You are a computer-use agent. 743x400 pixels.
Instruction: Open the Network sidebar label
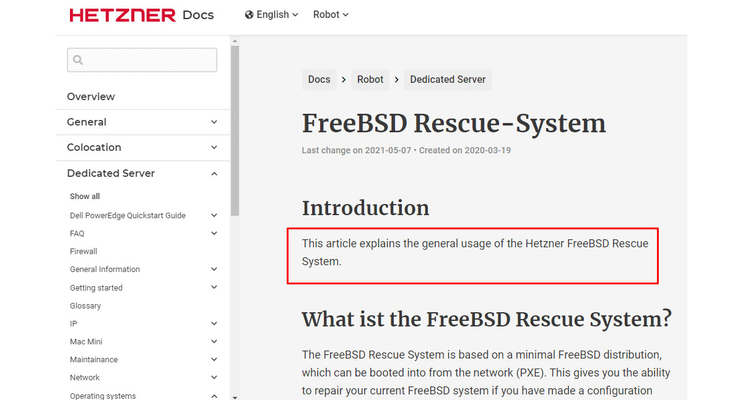point(85,378)
